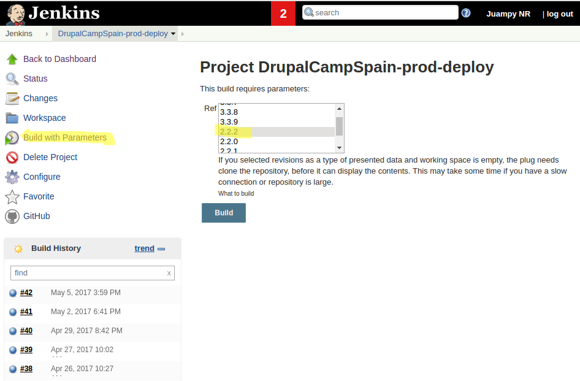Open the Changes menu link

click(x=40, y=99)
